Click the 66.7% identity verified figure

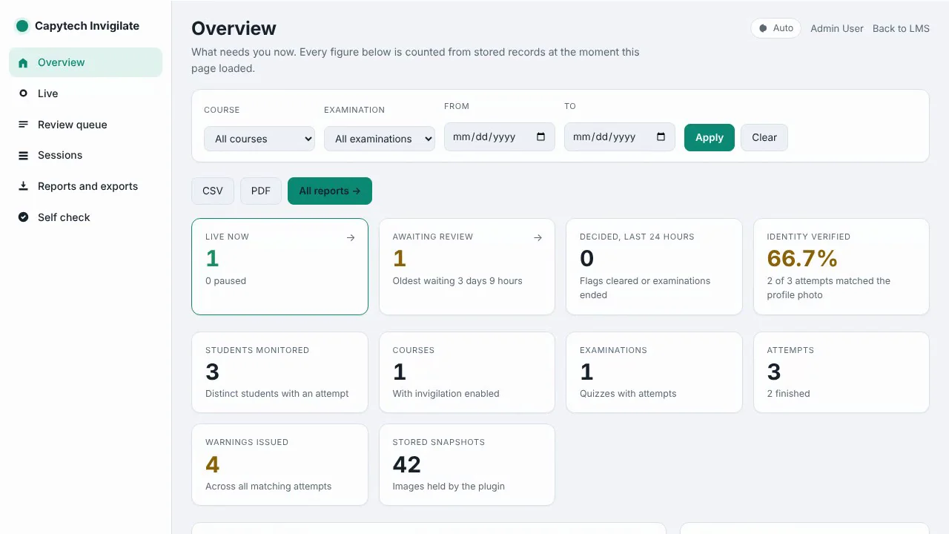[802, 258]
